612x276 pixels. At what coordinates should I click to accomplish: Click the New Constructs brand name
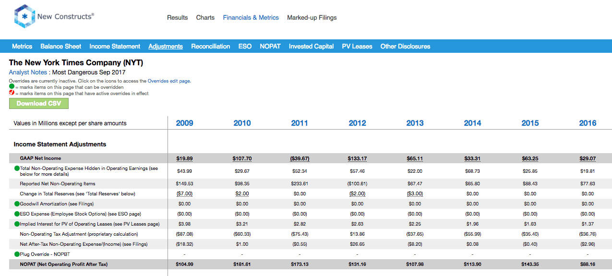[66, 16]
